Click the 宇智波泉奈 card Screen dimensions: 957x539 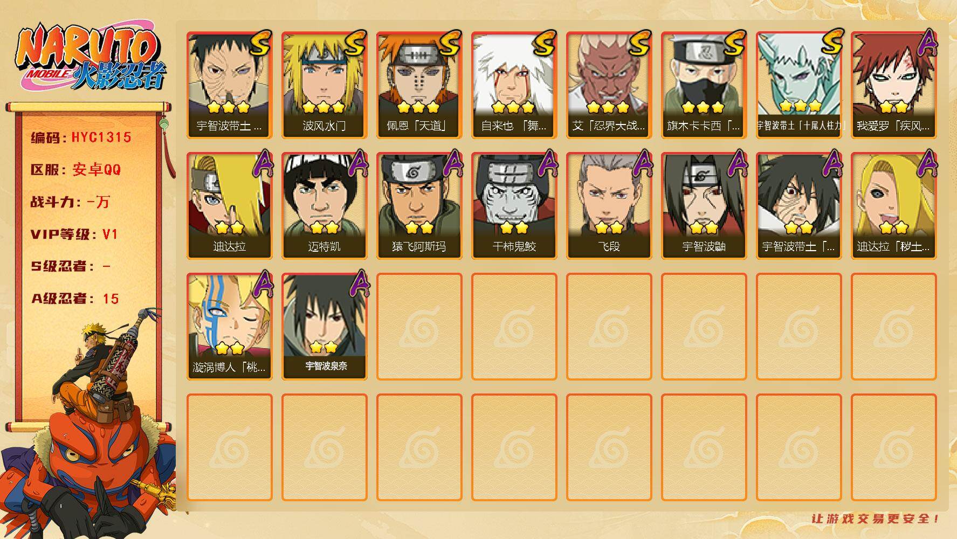coord(324,327)
